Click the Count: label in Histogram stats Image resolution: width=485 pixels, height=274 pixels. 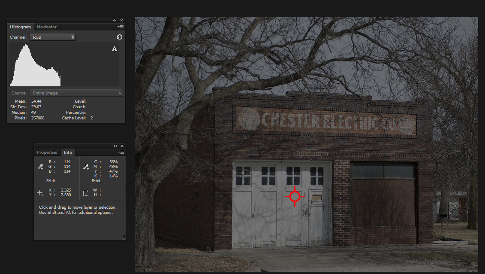pos(79,107)
